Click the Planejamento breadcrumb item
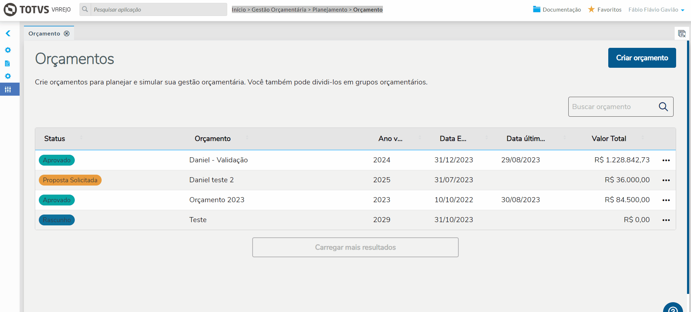 330,10
